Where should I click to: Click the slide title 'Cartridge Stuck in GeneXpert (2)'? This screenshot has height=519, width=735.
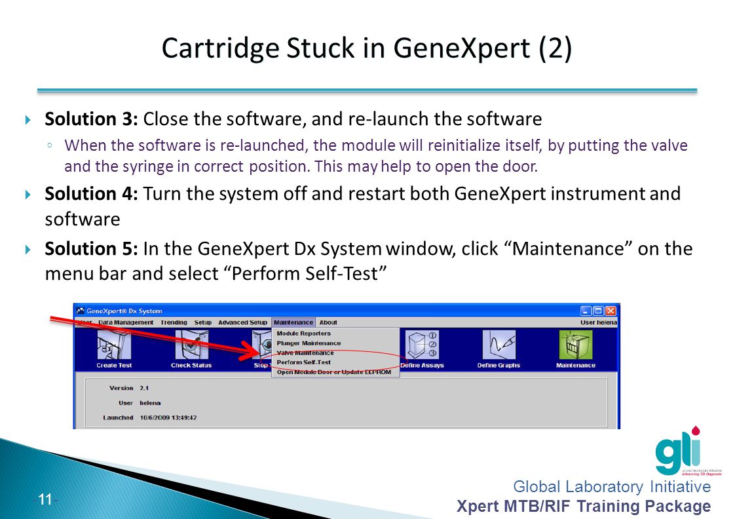[367, 48]
